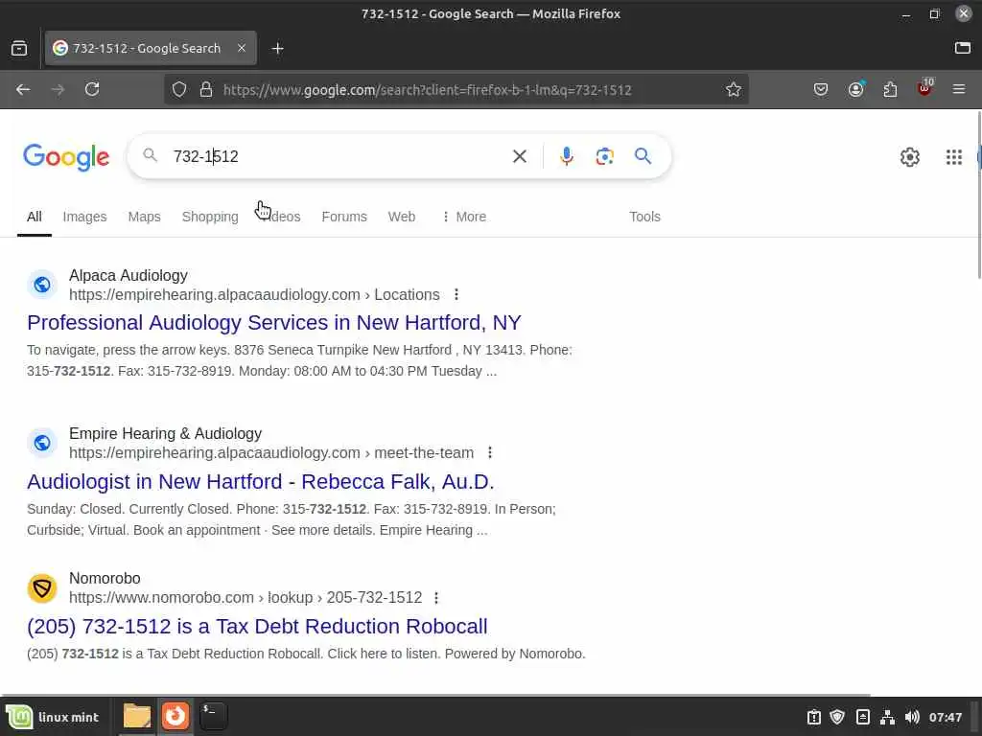
Task: Switch to the Forums tab
Action: point(344,217)
